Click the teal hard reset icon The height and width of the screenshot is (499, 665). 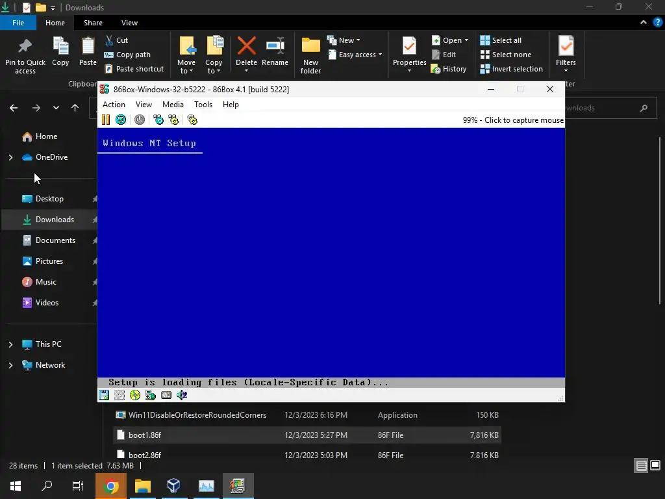pos(121,120)
